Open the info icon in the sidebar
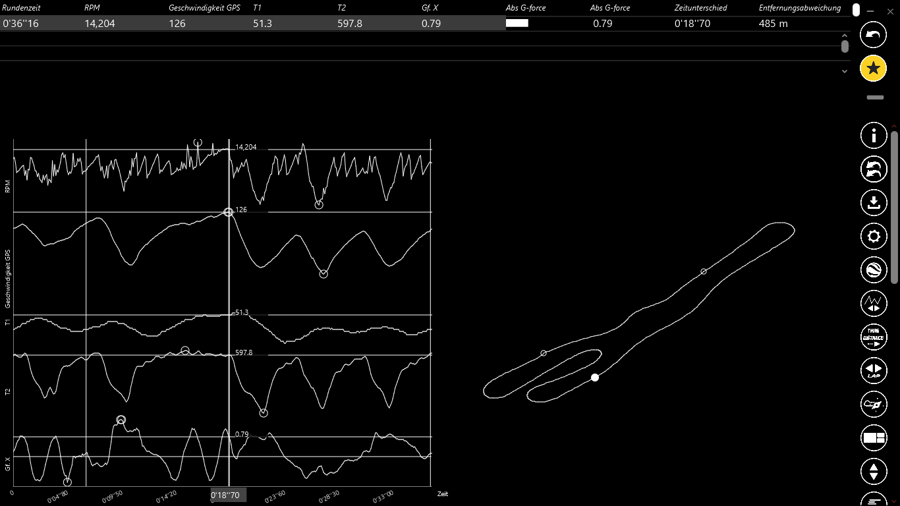This screenshot has width=900, height=506. [874, 136]
